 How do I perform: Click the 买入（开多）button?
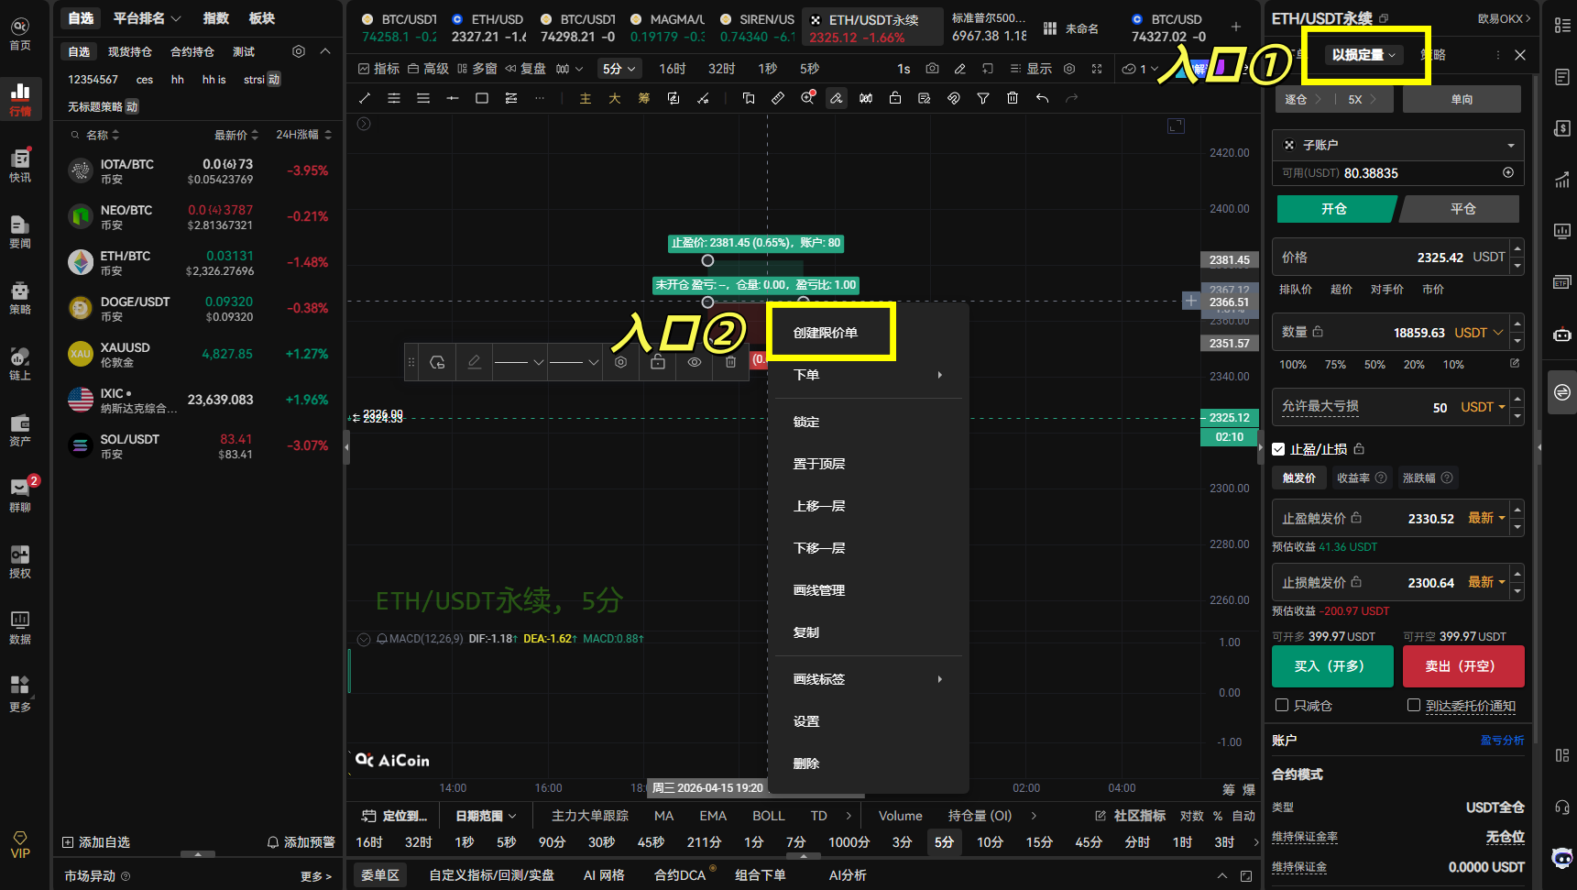tap(1332, 666)
